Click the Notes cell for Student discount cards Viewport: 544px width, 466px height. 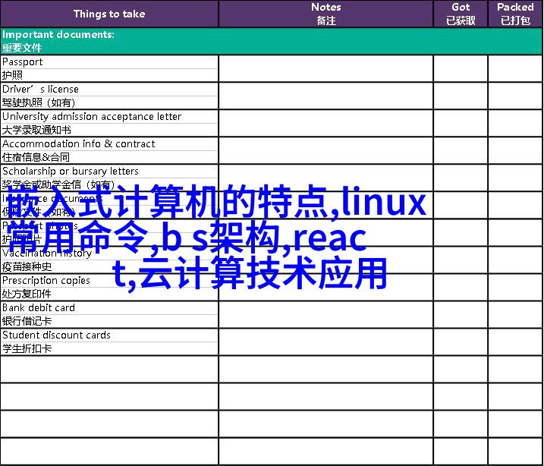point(325,342)
